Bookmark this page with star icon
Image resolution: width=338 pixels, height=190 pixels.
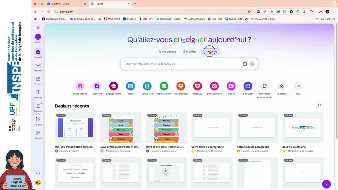pyautogui.click(x=249, y=12)
